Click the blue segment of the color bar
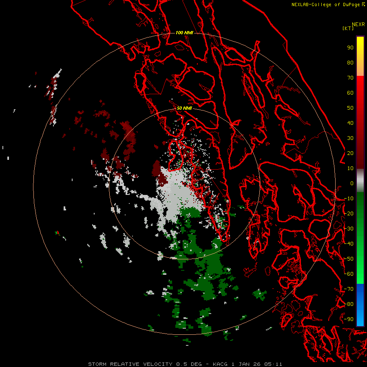This screenshot has width=367, height=367. click(360, 305)
